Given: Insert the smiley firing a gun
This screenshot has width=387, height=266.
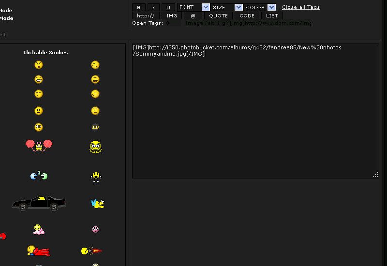Looking at the screenshot, I should coord(91,251).
